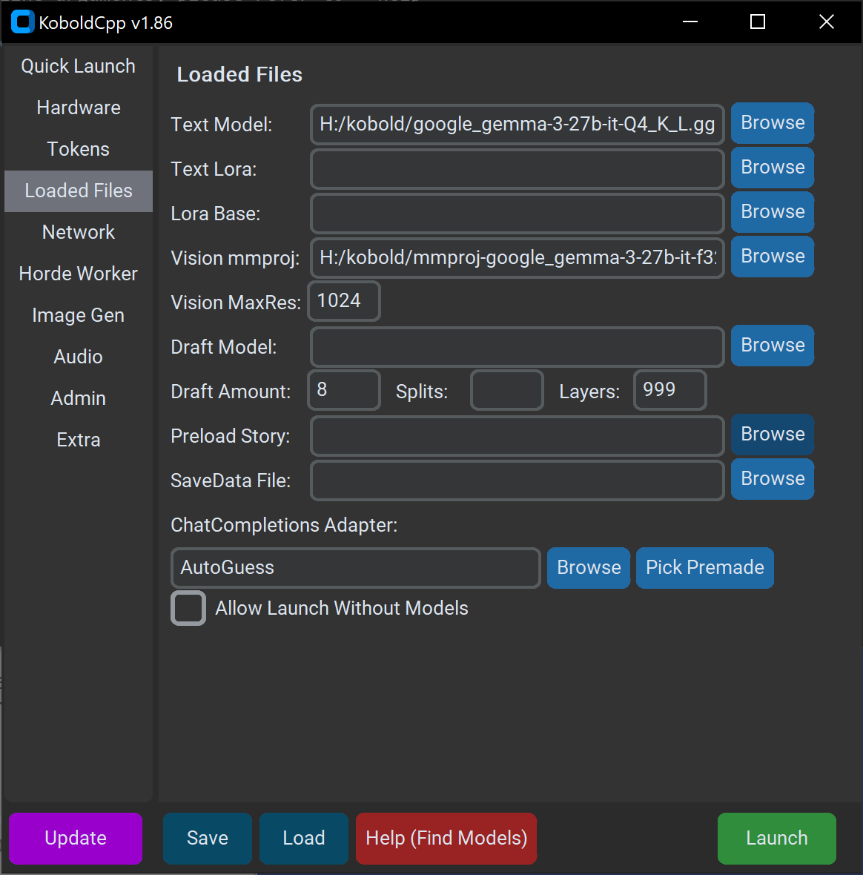Image resolution: width=863 pixels, height=875 pixels.
Task: Click the Vision mmproj path field
Action: pyautogui.click(x=517, y=258)
